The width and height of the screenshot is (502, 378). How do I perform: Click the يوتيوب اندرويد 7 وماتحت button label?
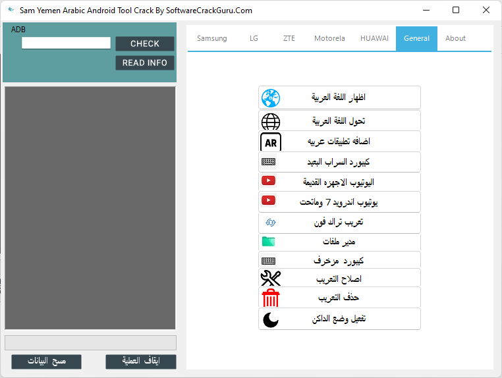[339, 202]
